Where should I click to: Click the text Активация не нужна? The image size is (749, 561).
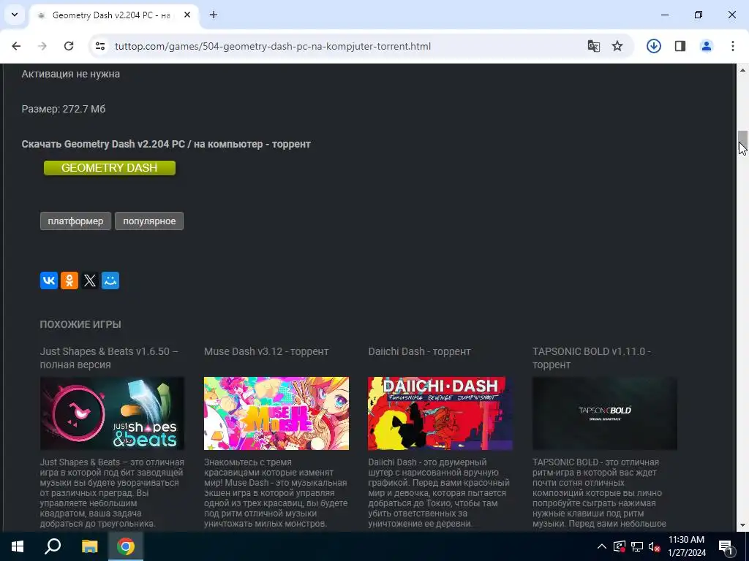[x=71, y=74]
